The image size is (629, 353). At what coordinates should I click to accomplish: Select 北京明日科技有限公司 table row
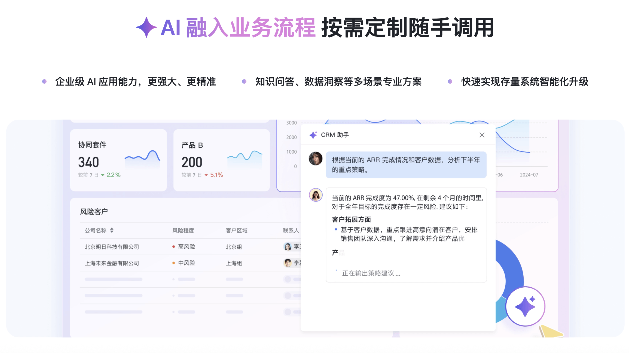[112, 247]
